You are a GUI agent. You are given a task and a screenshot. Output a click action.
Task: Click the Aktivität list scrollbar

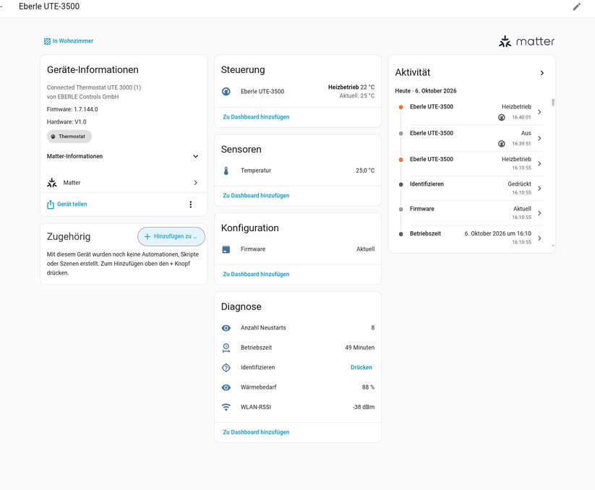coord(553,103)
